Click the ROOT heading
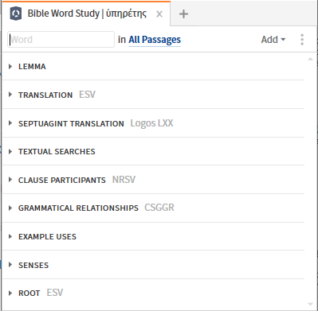 point(29,294)
